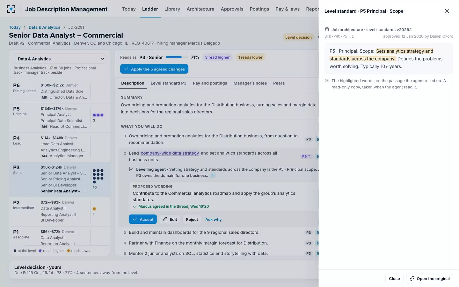The image size is (459, 287).
Task: Click the 71% reads-as progress bar
Action: pos(177,57)
